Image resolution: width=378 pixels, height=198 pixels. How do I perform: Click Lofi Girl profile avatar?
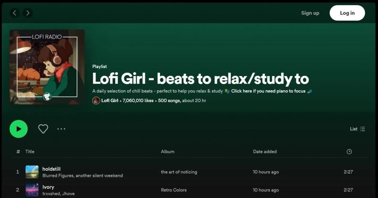(x=96, y=101)
